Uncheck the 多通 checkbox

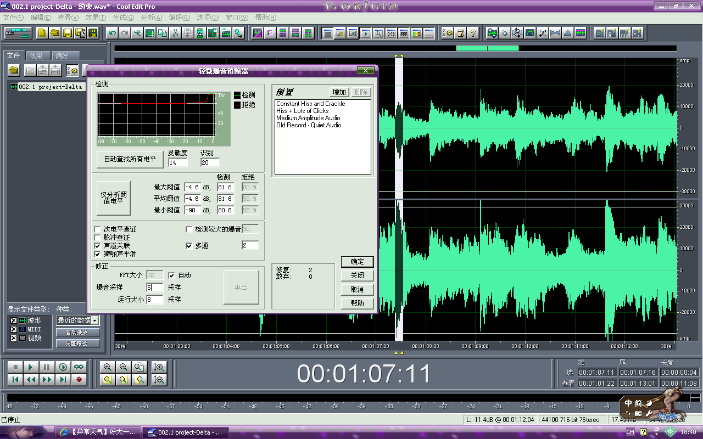coord(189,246)
